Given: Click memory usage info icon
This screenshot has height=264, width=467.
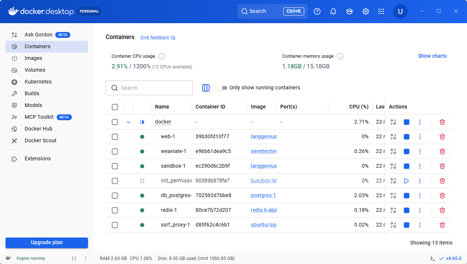Looking at the screenshot, I should coord(340,56).
